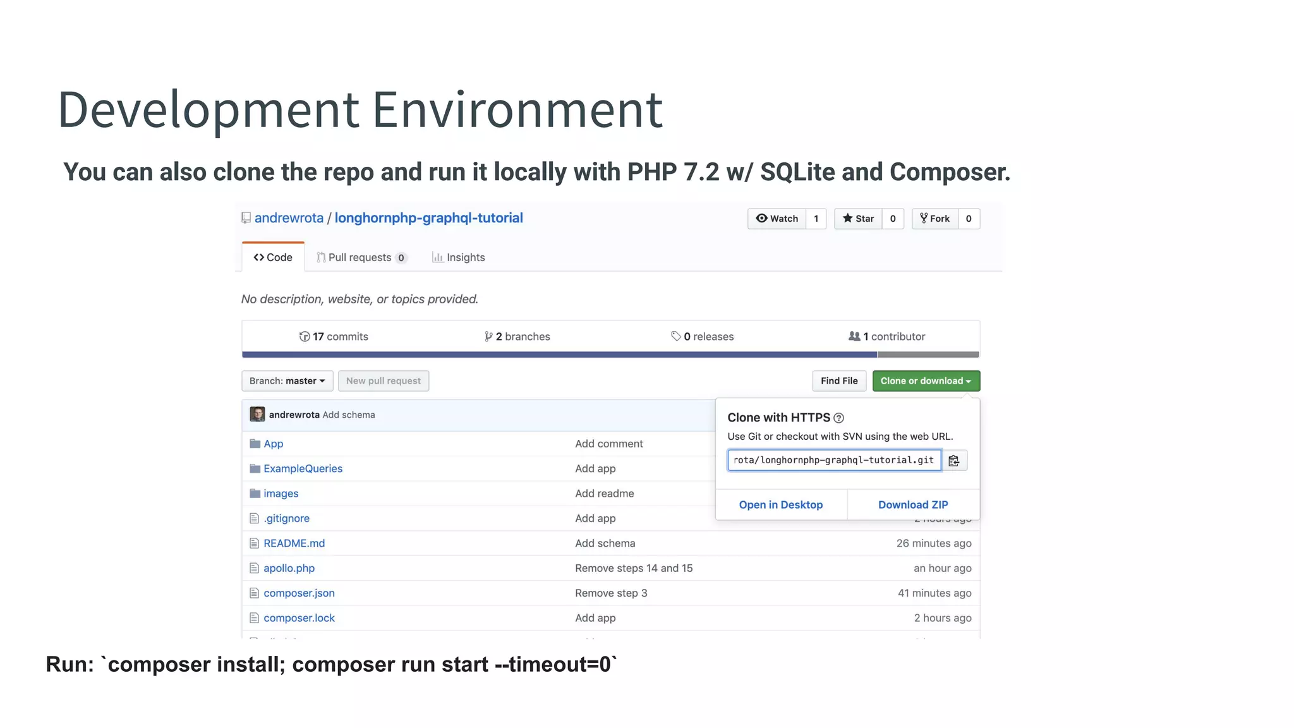
Task: Click into the clone URL text field
Action: (833, 460)
